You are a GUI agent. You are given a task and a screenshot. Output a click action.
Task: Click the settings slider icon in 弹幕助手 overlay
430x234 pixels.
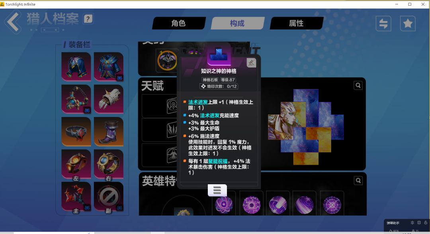pos(412,222)
